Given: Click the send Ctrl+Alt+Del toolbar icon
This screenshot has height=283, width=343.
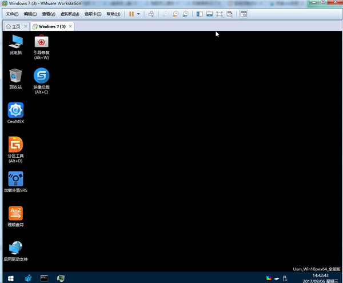Looking at the screenshot, I should [151, 14].
